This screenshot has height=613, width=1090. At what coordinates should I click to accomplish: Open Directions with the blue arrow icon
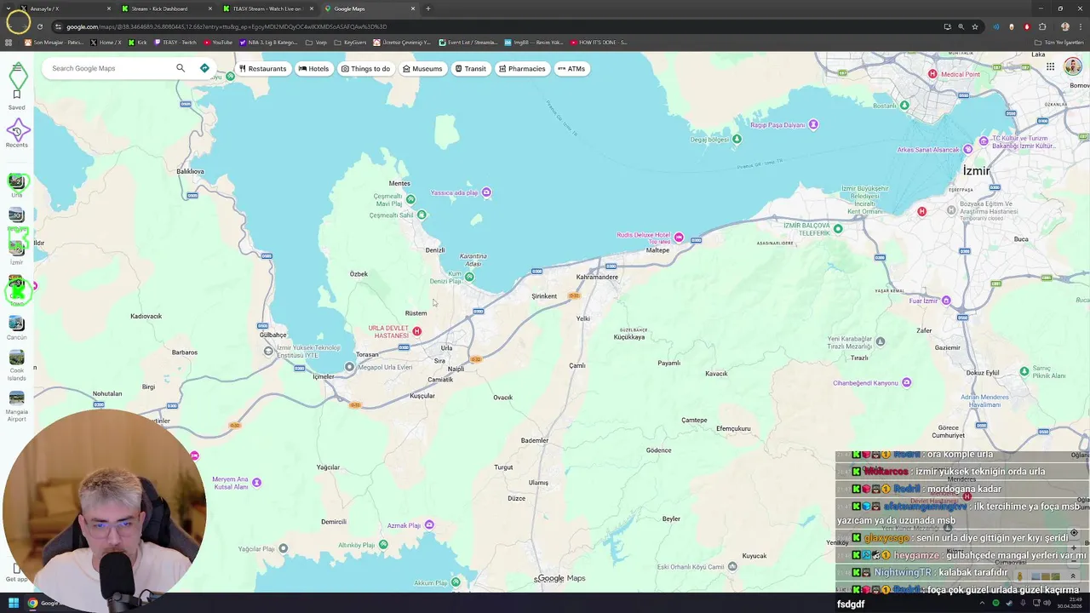pos(204,68)
